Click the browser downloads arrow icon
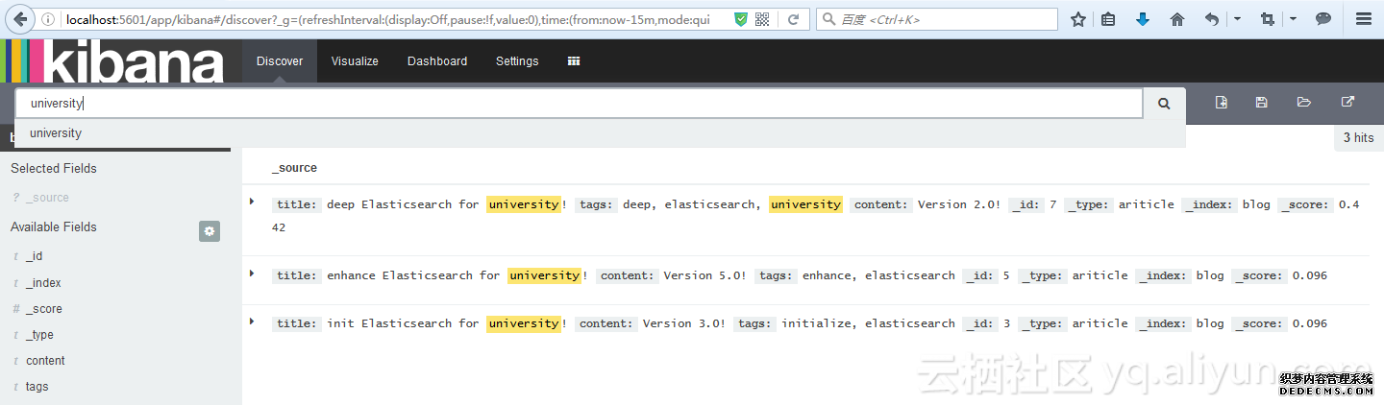1384x405 pixels. click(1143, 19)
